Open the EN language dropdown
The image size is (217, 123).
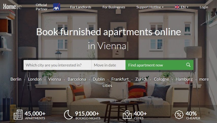[185, 7]
